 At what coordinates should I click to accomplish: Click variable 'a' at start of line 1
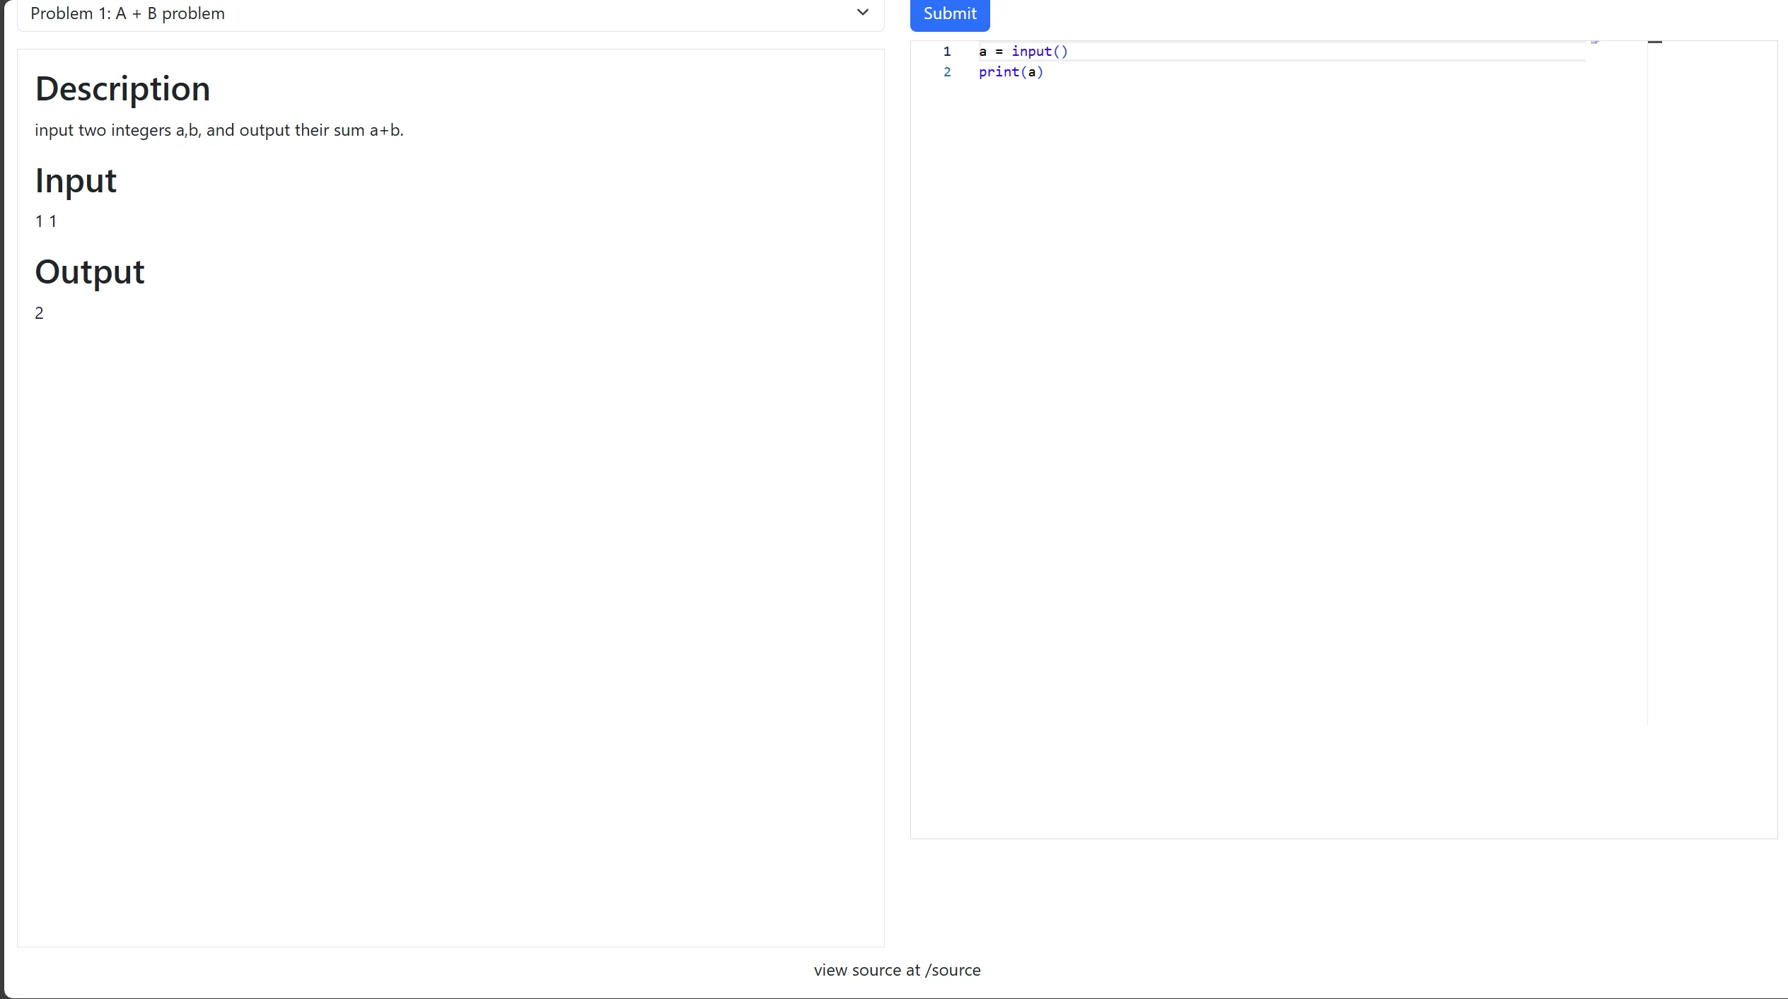[982, 52]
